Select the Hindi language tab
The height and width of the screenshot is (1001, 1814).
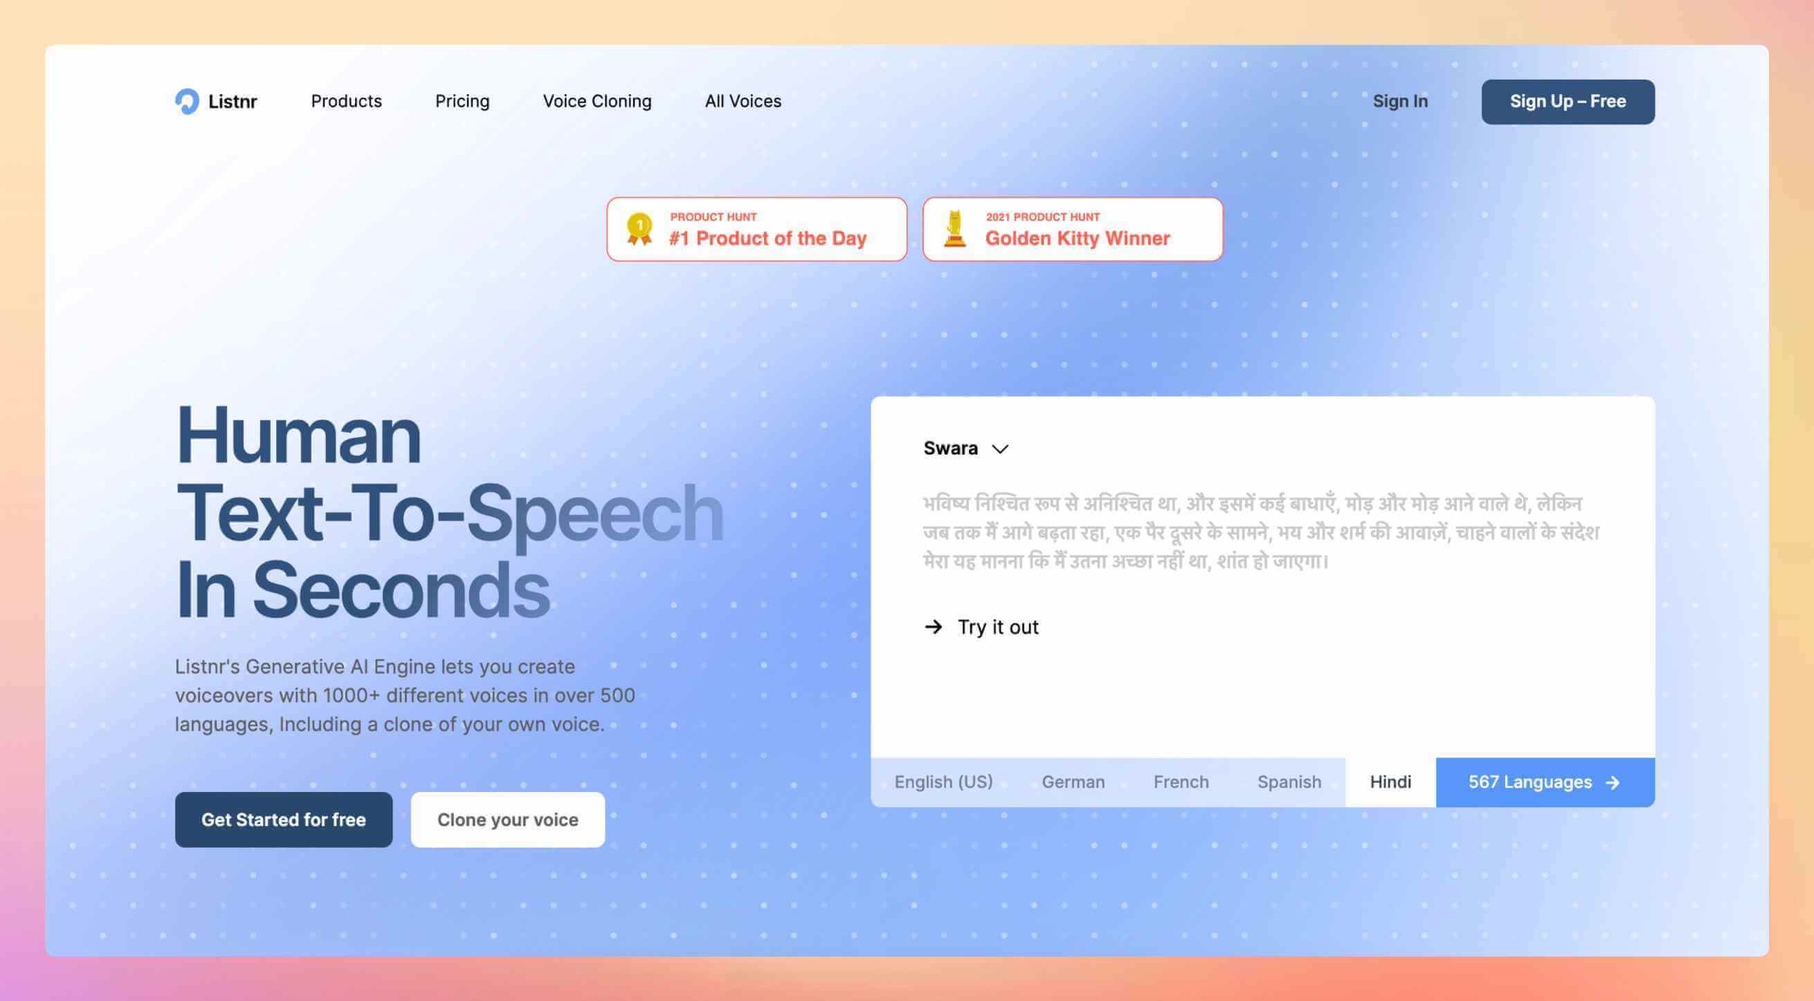[1390, 783]
